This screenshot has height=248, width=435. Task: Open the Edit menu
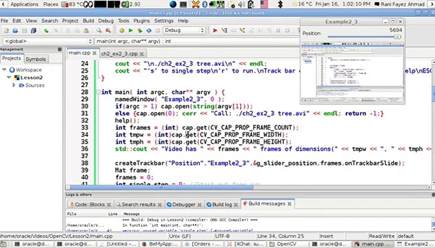[17, 21]
